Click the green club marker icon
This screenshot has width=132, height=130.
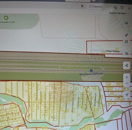click(x=6, y=18)
